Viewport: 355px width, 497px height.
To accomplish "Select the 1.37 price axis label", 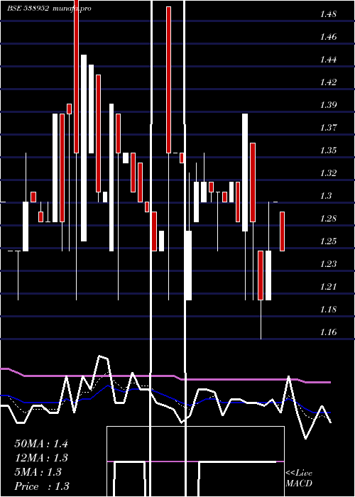I will (x=328, y=128).
